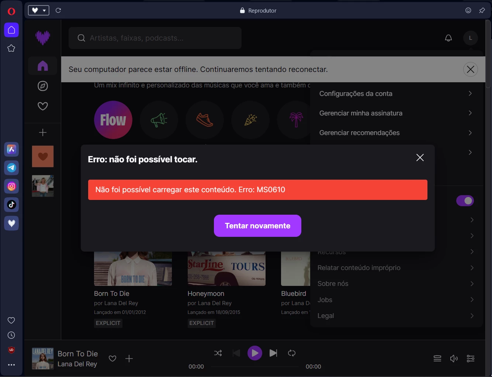This screenshot has height=377, width=492.
Task: Expand chevron next to Legal
Action: tap(472, 316)
